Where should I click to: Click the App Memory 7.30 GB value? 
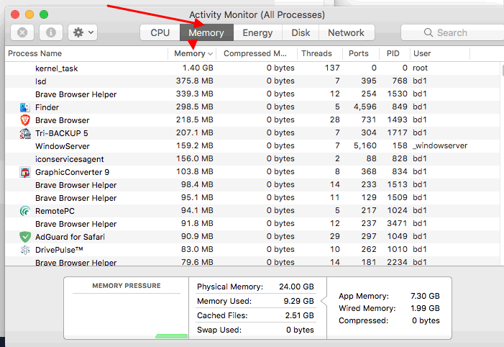tap(425, 296)
